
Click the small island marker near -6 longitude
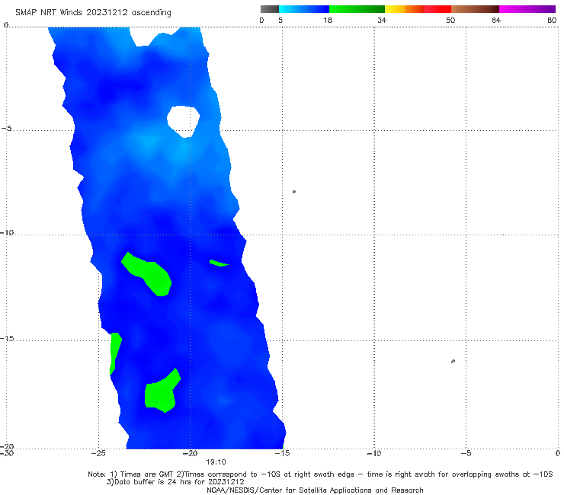tap(453, 361)
